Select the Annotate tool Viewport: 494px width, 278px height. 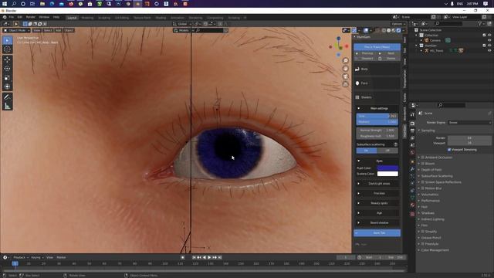click(7, 97)
